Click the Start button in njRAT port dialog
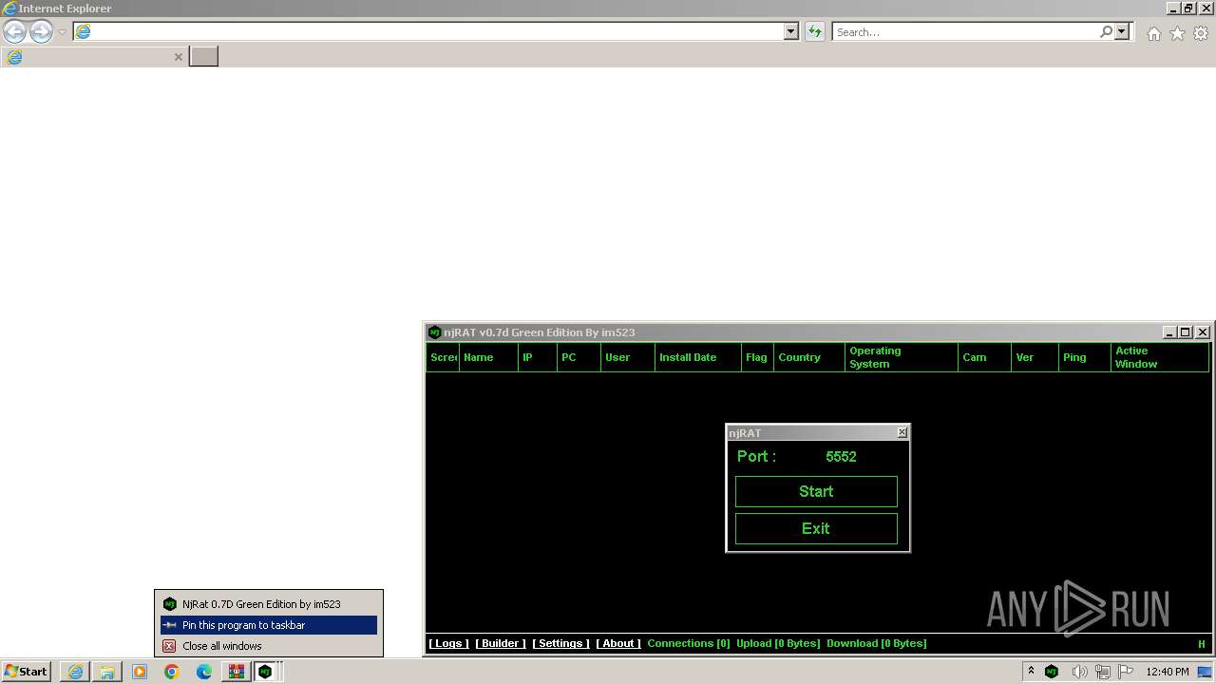 [x=816, y=491]
